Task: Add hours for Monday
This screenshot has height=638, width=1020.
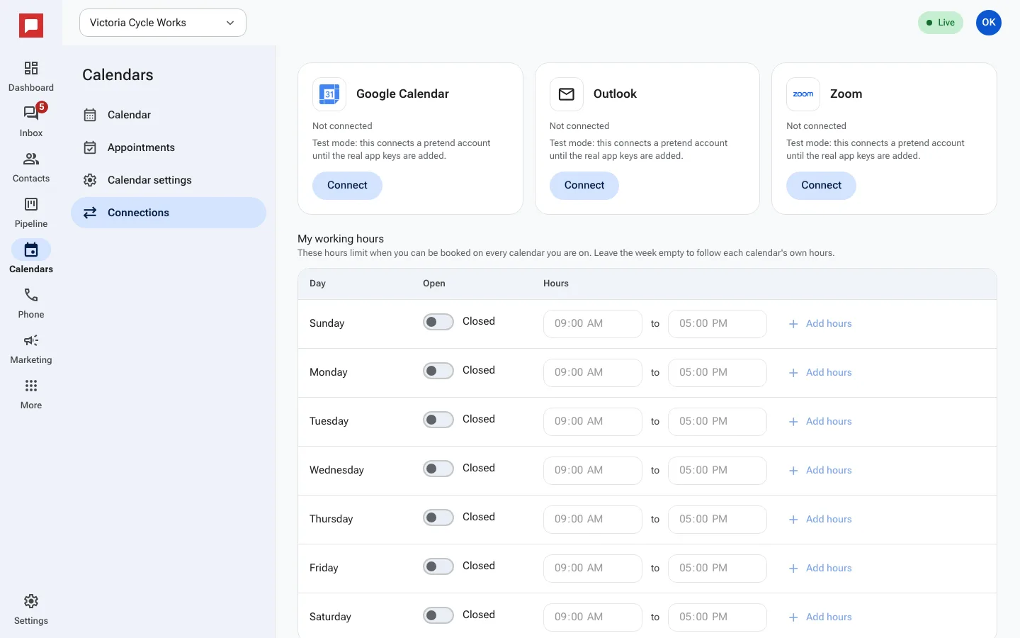Action: tap(820, 373)
